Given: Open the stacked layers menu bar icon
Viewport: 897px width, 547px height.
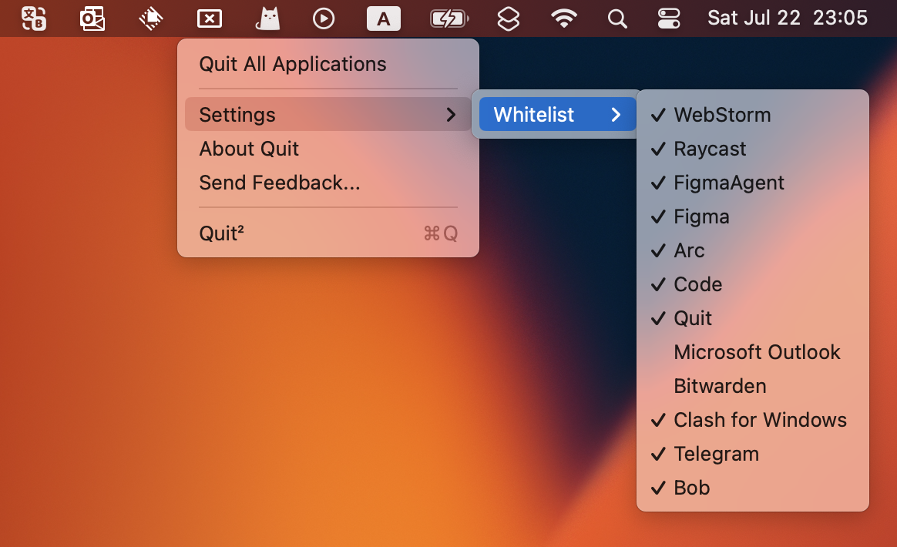Looking at the screenshot, I should [x=508, y=18].
